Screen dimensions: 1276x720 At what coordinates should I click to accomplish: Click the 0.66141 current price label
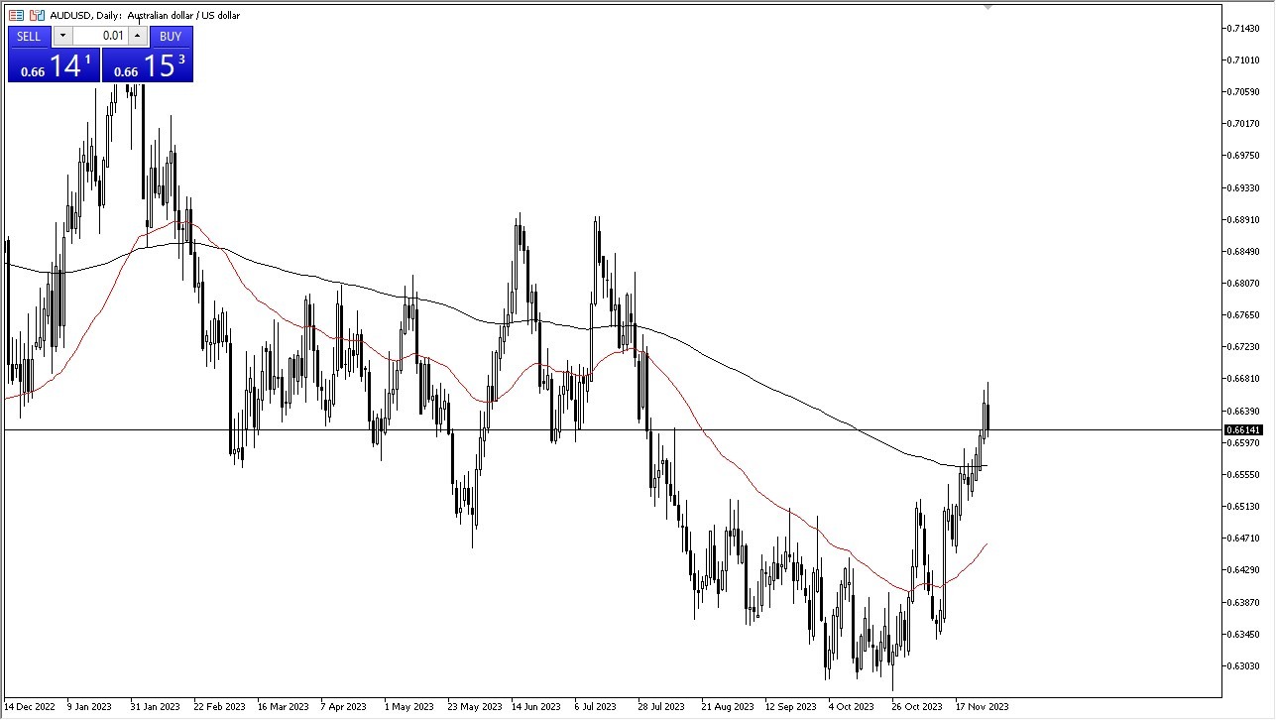(x=1243, y=429)
